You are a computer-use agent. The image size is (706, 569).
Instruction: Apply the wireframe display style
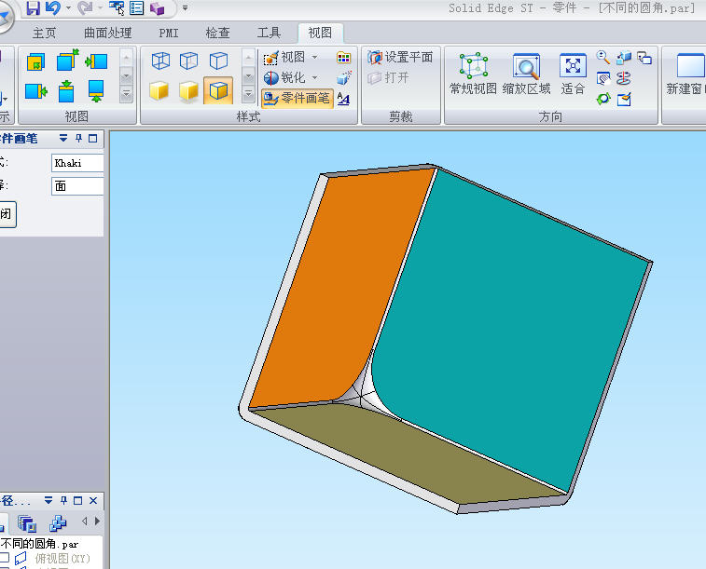(x=160, y=61)
